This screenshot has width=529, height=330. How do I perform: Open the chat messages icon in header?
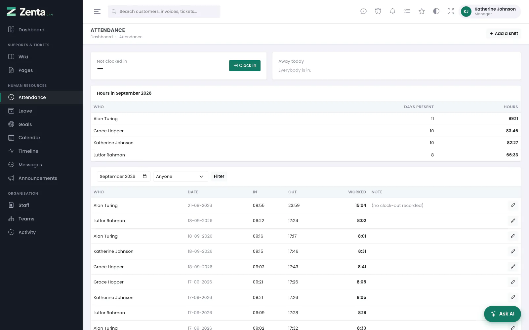[x=363, y=12]
